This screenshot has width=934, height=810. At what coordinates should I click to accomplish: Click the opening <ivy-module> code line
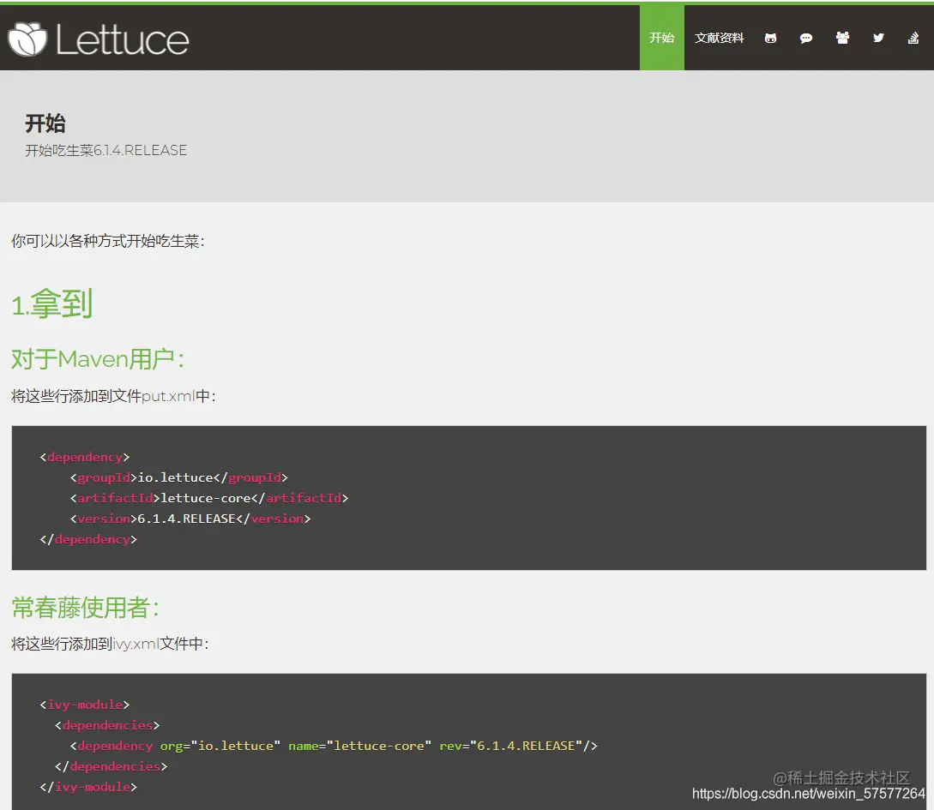click(x=85, y=705)
